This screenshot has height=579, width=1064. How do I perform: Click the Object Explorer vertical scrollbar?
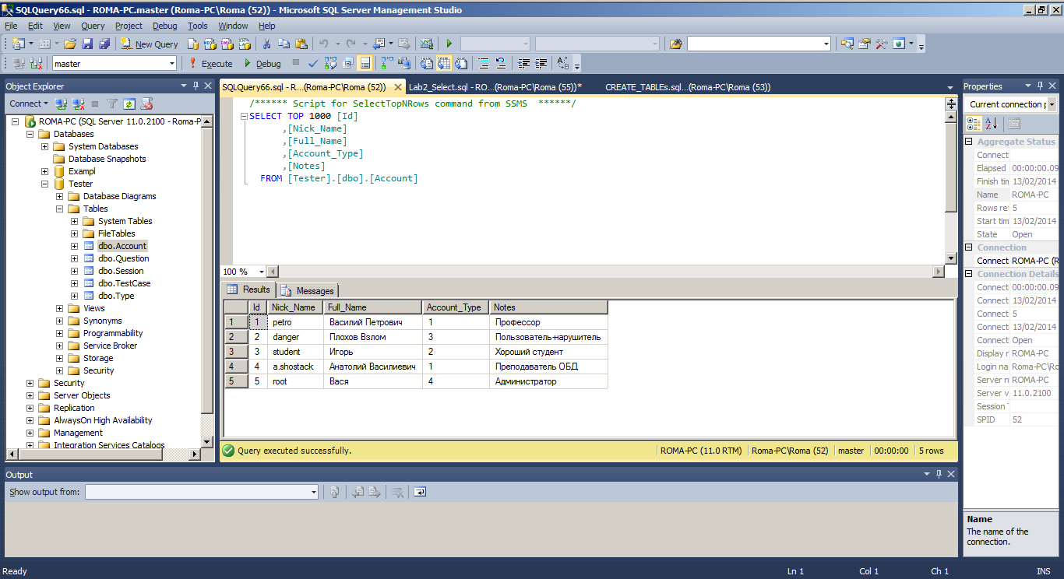tap(206, 280)
